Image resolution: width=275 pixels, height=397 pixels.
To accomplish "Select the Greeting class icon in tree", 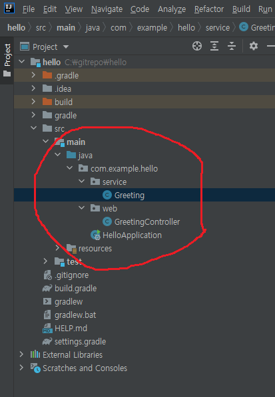I will 107,195.
